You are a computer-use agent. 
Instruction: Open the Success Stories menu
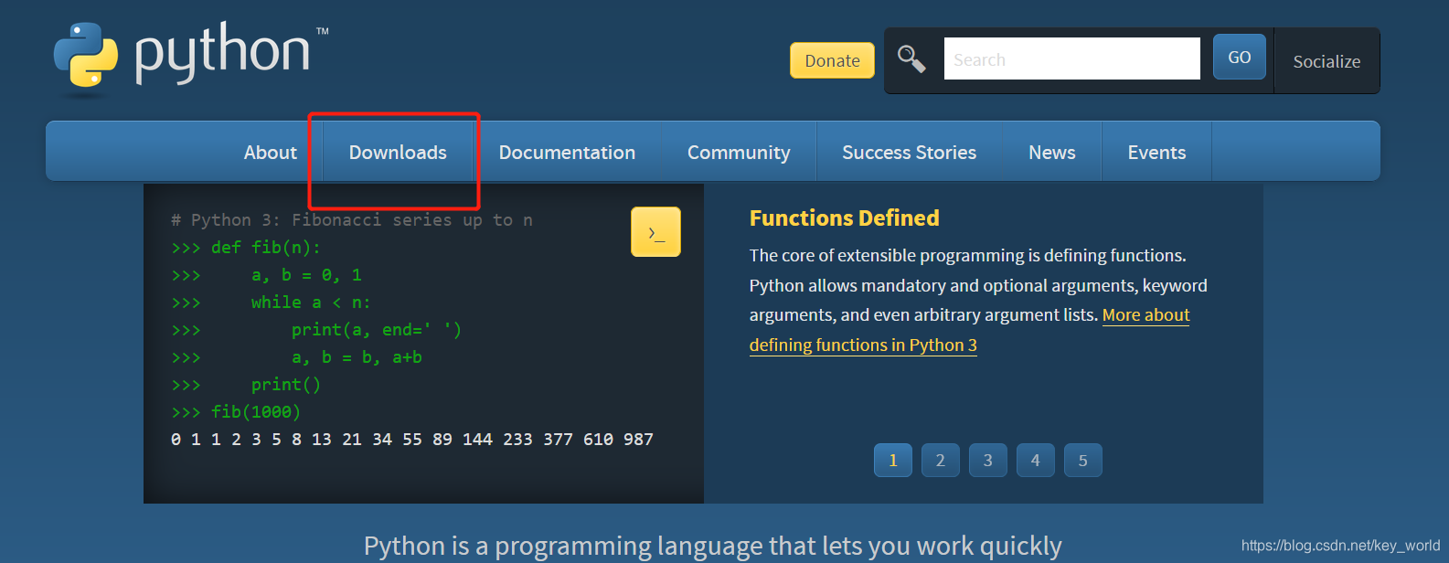point(909,152)
